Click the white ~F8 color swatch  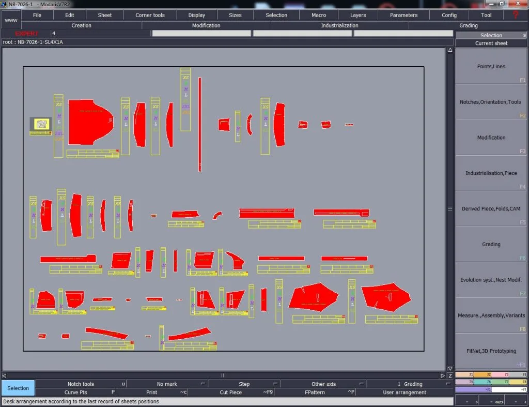[509, 389]
